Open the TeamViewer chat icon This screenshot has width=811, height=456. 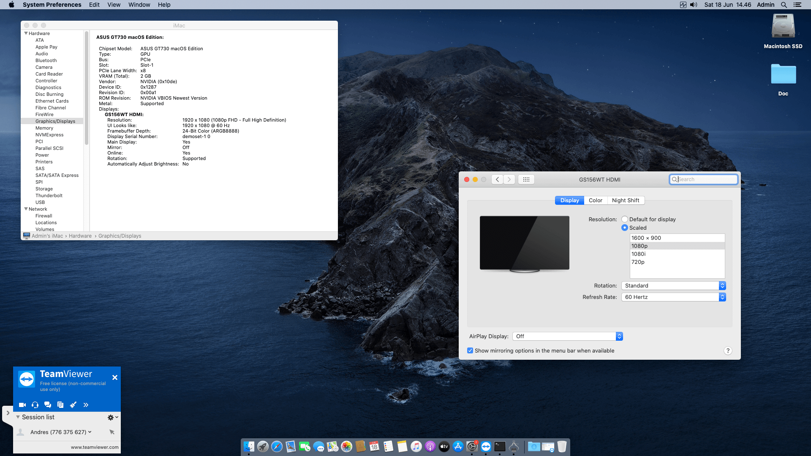pos(48,404)
